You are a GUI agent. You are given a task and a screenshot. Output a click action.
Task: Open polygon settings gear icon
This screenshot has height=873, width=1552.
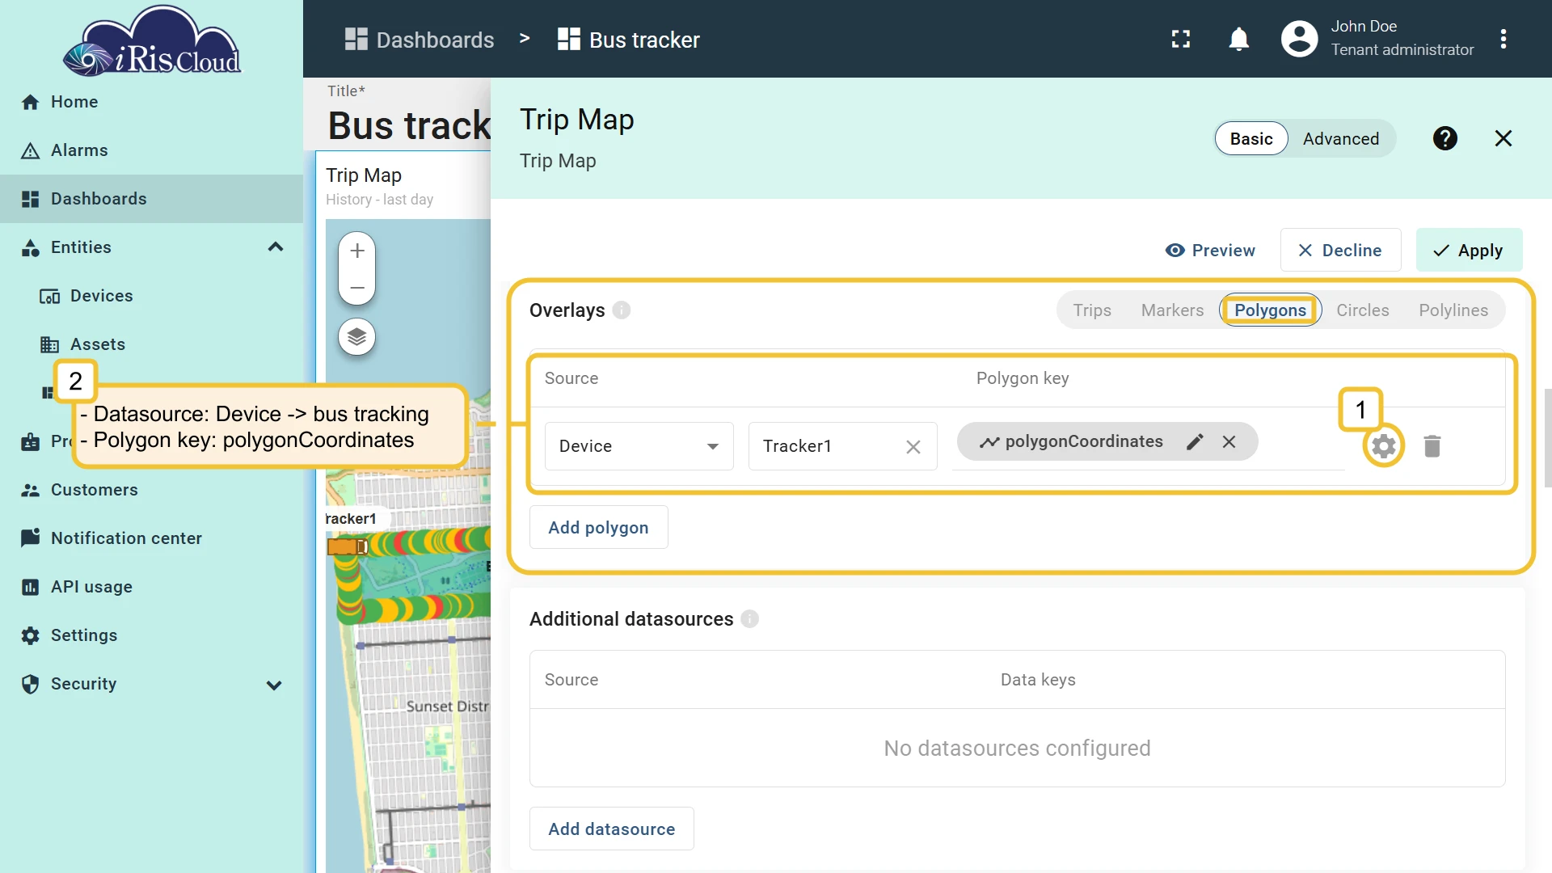pos(1383,445)
